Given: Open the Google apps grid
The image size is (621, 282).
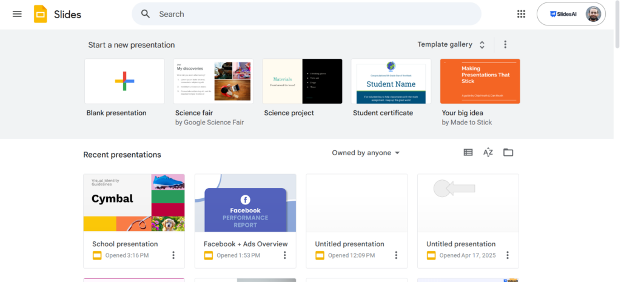Looking at the screenshot, I should [521, 14].
